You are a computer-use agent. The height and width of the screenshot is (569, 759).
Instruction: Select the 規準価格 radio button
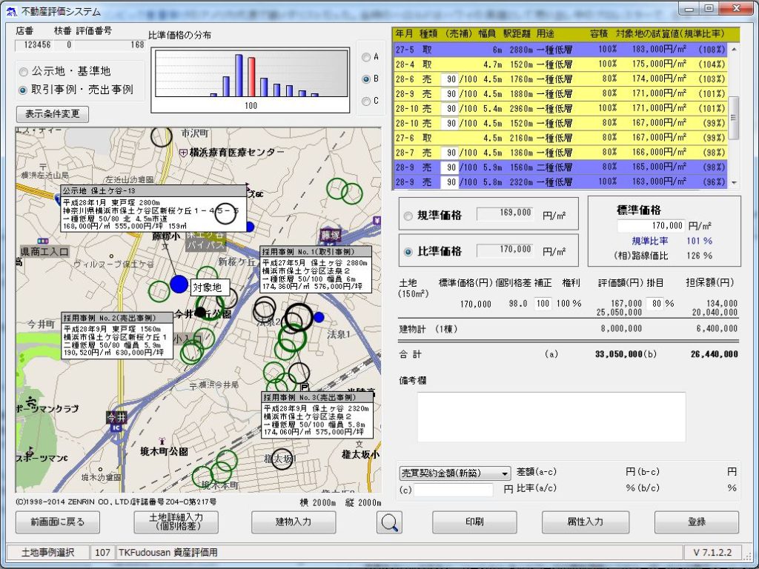407,216
